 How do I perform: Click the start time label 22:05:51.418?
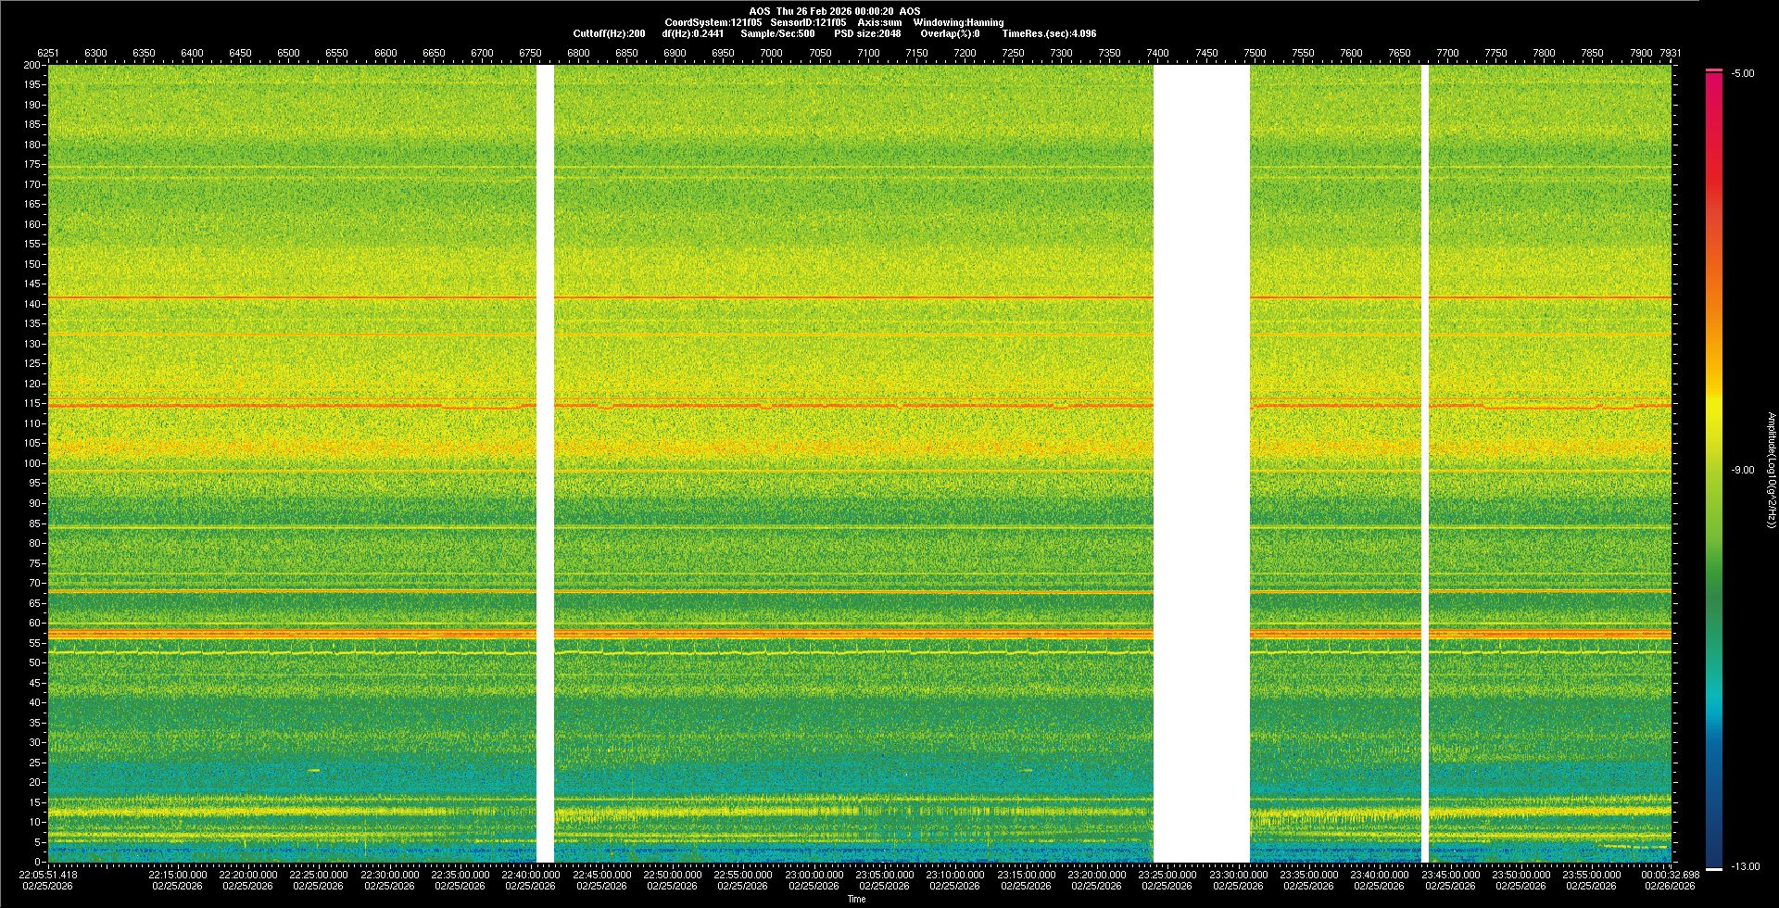tap(48, 875)
